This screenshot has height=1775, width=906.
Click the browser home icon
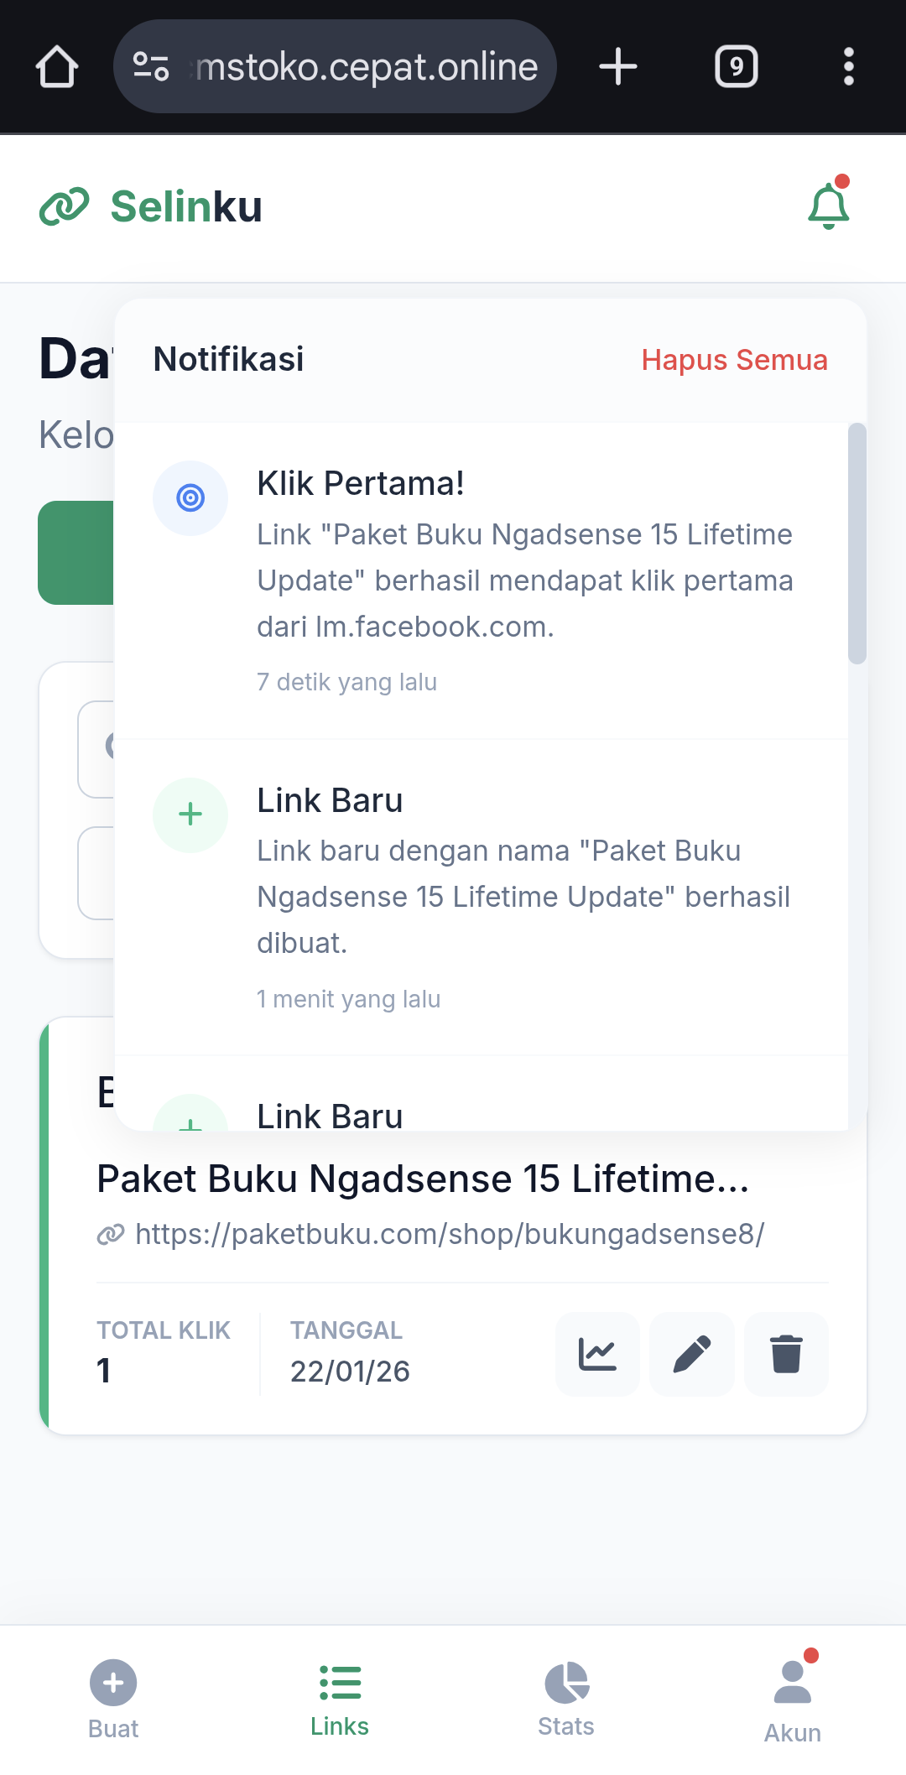[57, 67]
